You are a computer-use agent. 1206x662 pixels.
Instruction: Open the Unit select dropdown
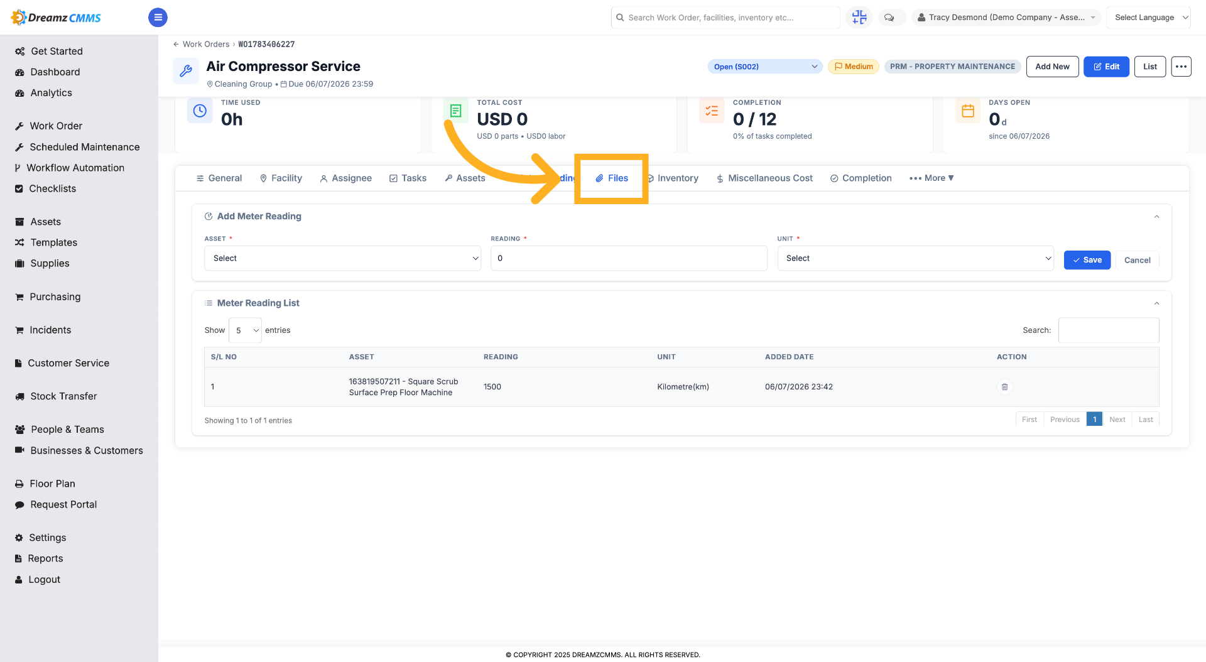tap(915, 258)
